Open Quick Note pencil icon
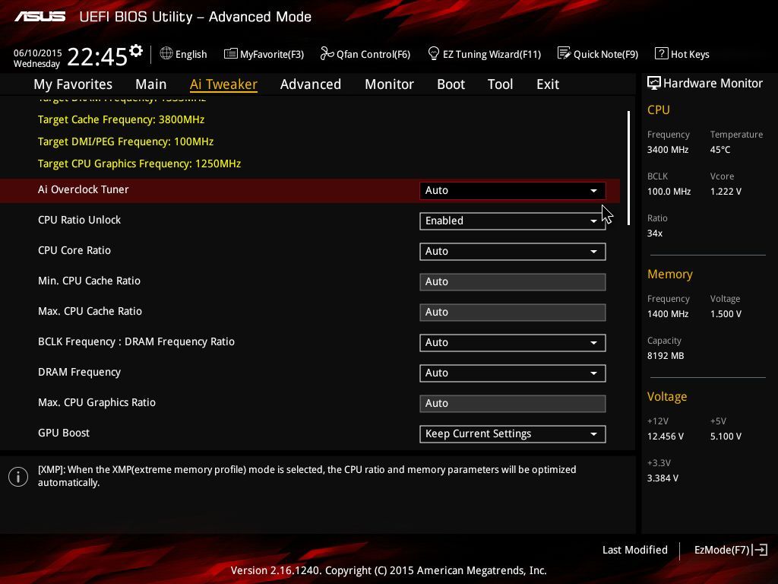Screen dimensions: 778x584 [x=565, y=53]
